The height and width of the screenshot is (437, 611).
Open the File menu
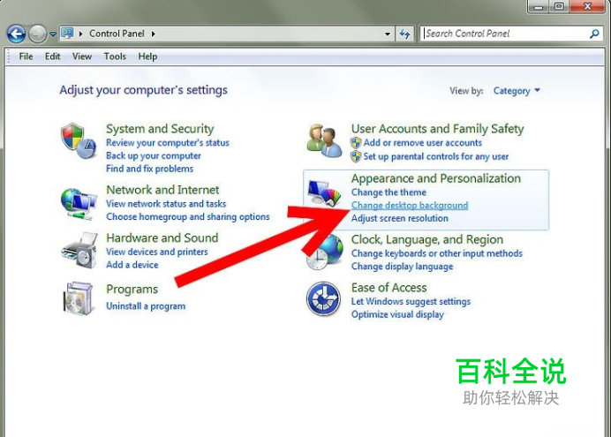[x=26, y=57]
